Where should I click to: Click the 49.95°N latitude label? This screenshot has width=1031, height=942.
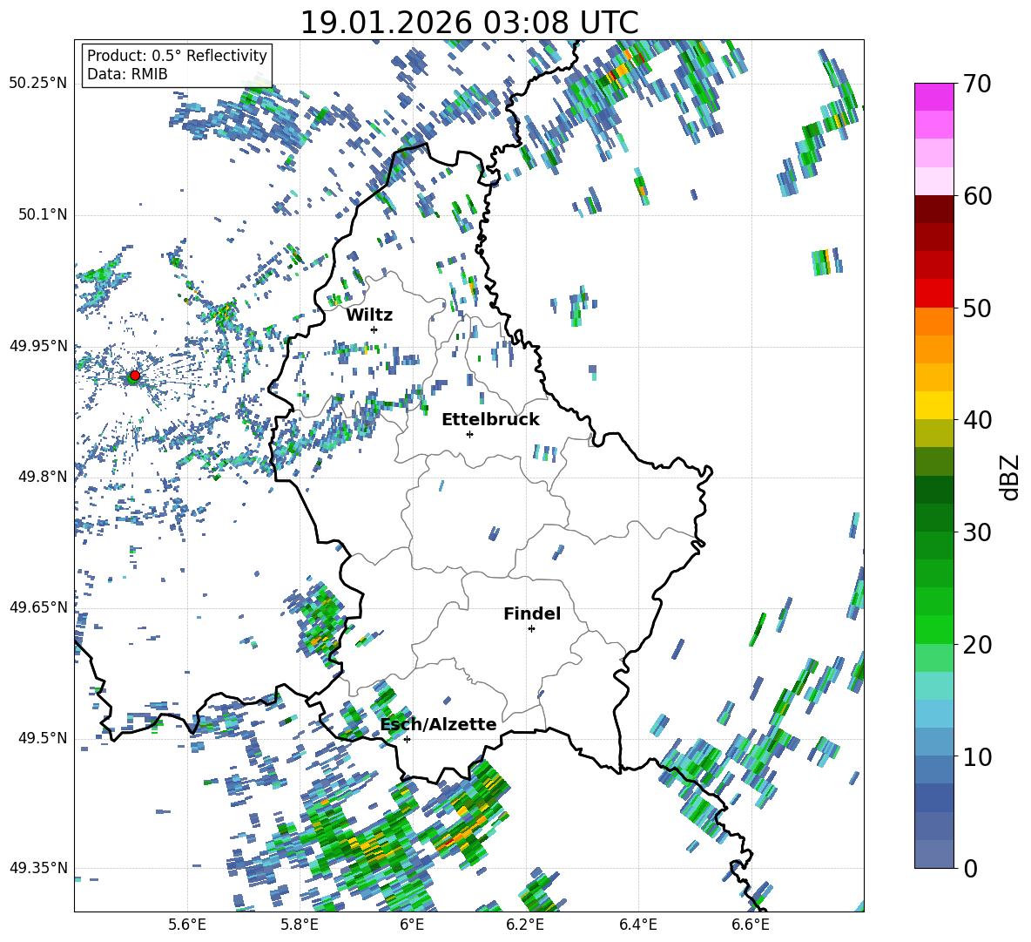38,345
